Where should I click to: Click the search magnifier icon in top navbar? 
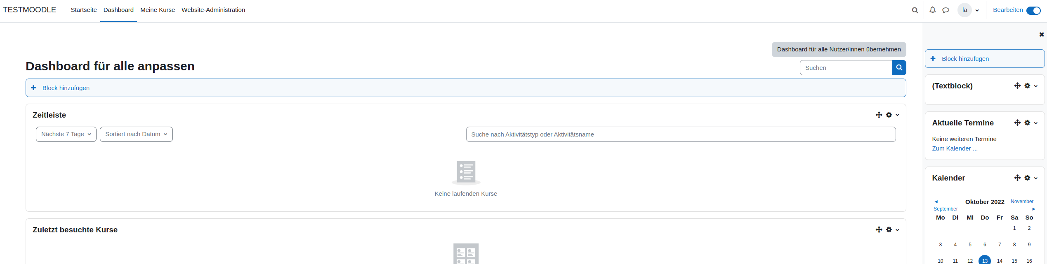point(915,10)
